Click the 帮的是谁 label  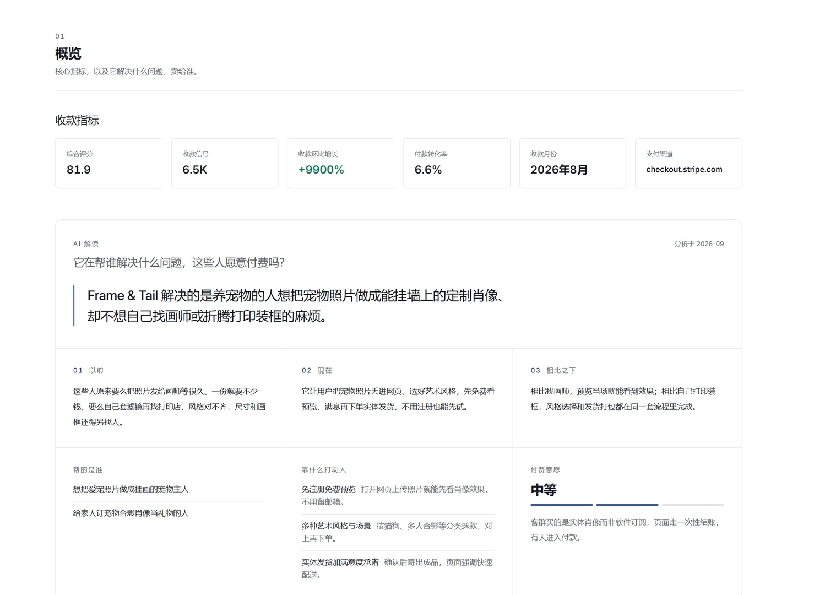(x=88, y=470)
